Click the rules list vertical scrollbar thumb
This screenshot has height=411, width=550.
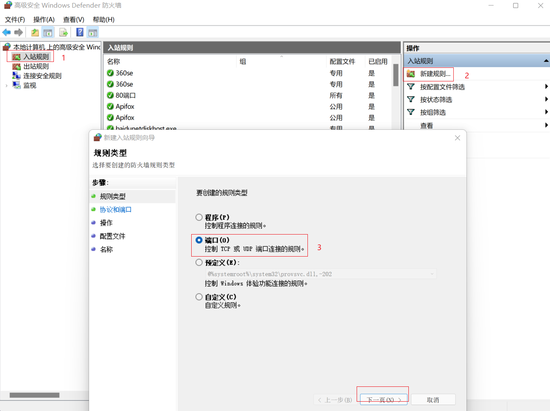point(396,75)
